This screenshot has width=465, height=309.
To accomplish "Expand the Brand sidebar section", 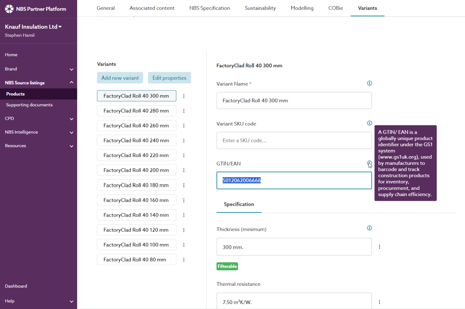I will [x=71, y=69].
